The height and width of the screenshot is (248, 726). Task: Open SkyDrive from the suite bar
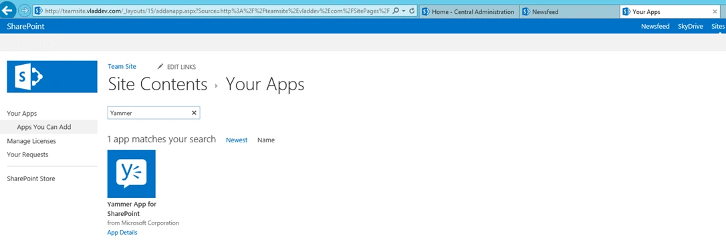[691, 26]
